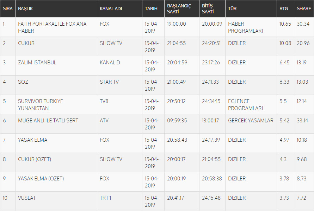Click the BAŞLANGIÇ SAATİ column header
Image resolution: width=314 pixels, height=211 pixels.
coord(179,9)
